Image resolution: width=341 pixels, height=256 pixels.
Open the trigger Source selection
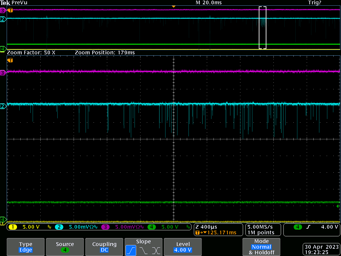click(65, 247)
